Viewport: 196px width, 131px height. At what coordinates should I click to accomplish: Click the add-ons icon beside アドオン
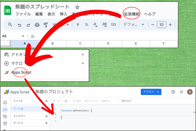tap(7, 55)
